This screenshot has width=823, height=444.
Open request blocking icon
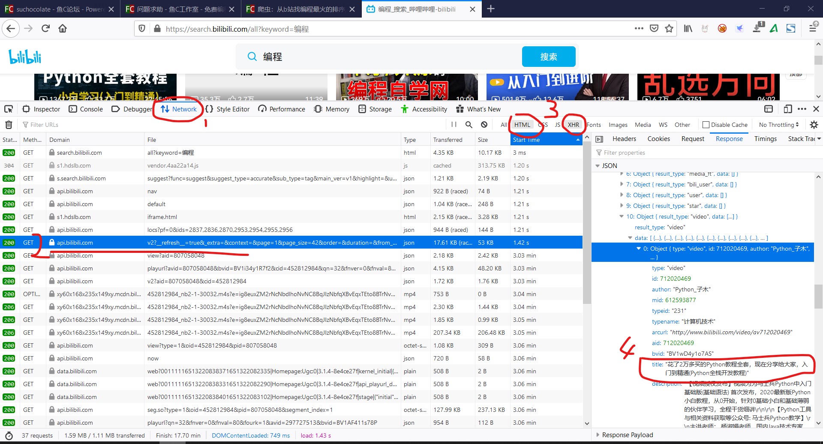[x=484, y=125]
